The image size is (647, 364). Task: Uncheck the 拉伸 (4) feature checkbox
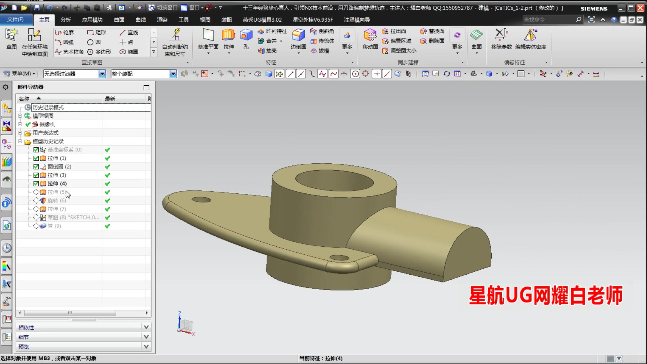pos(36,184)
